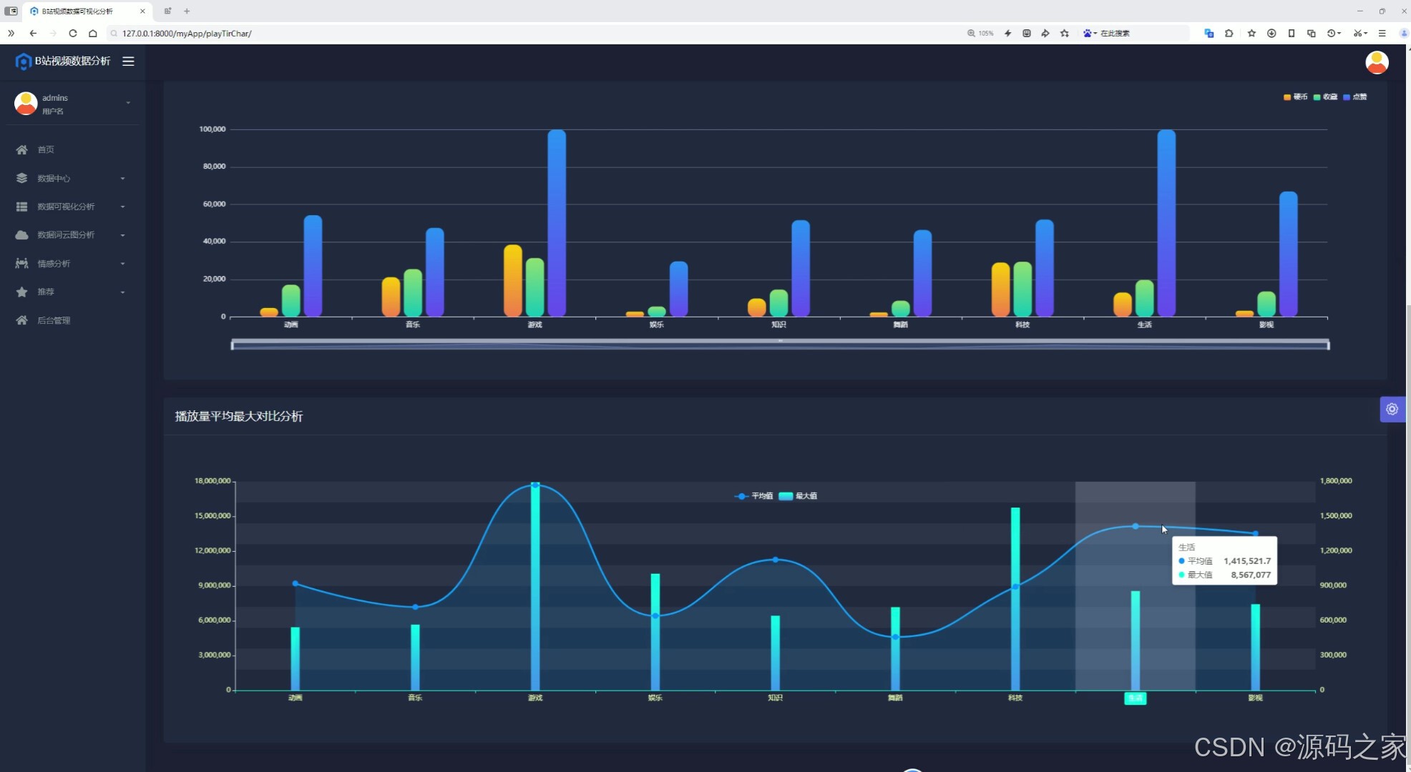Click the top-right user avatar
The image size is (1411, 772).
tap(1377, 63)
